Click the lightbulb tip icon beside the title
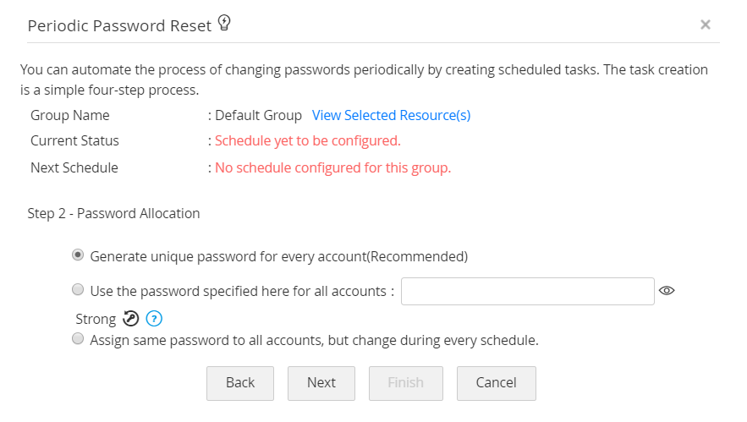Screen dimensions: 747x422 pos(224,24)
